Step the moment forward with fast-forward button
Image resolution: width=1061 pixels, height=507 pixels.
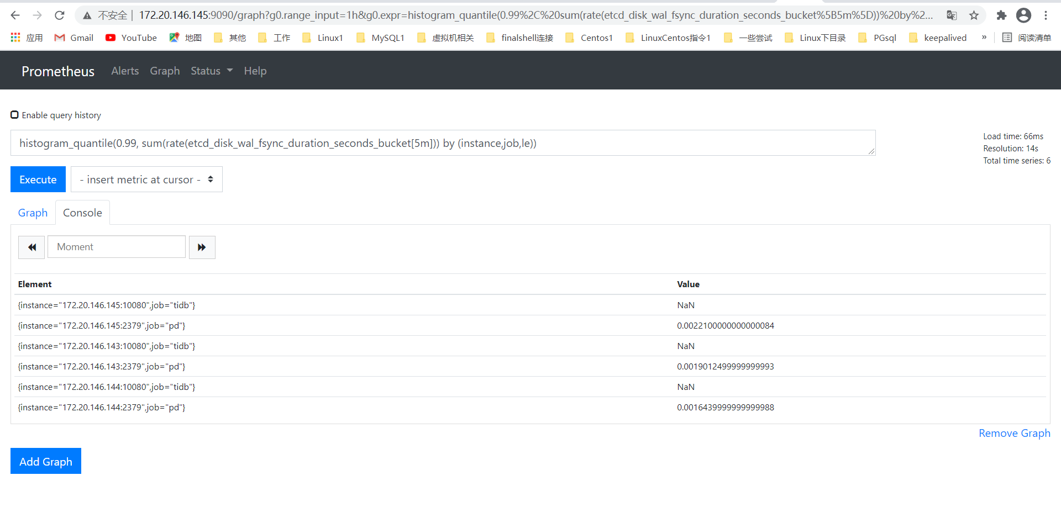[202, 247]
